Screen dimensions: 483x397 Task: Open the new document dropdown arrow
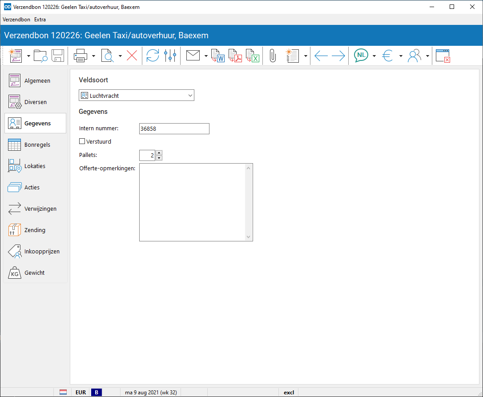[x=28, y=56]
